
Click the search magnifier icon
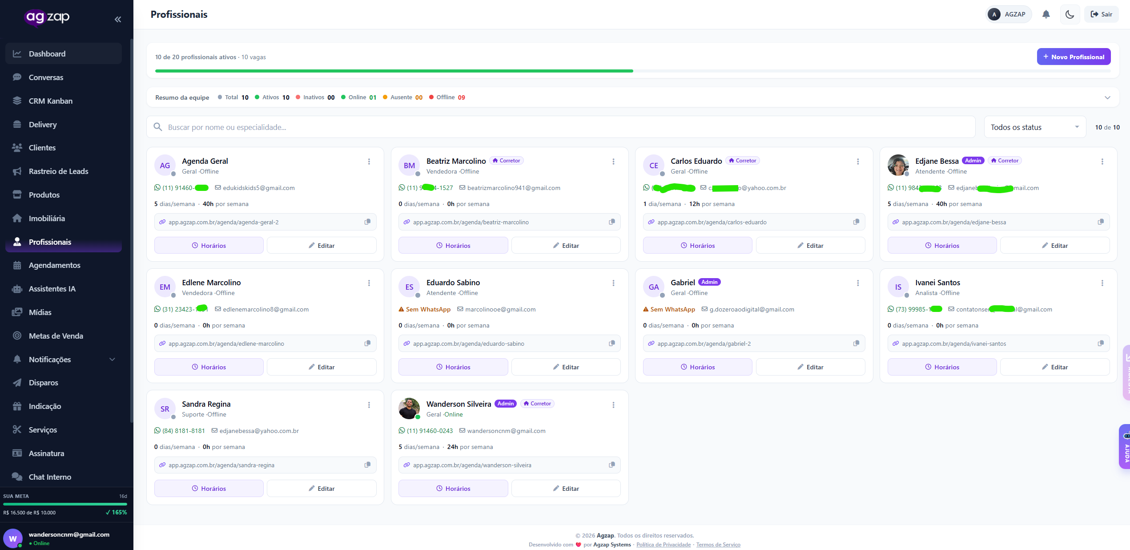158,127
